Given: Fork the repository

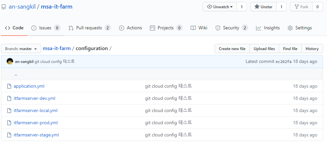Looking at the screenshot, I should point(301,7).
